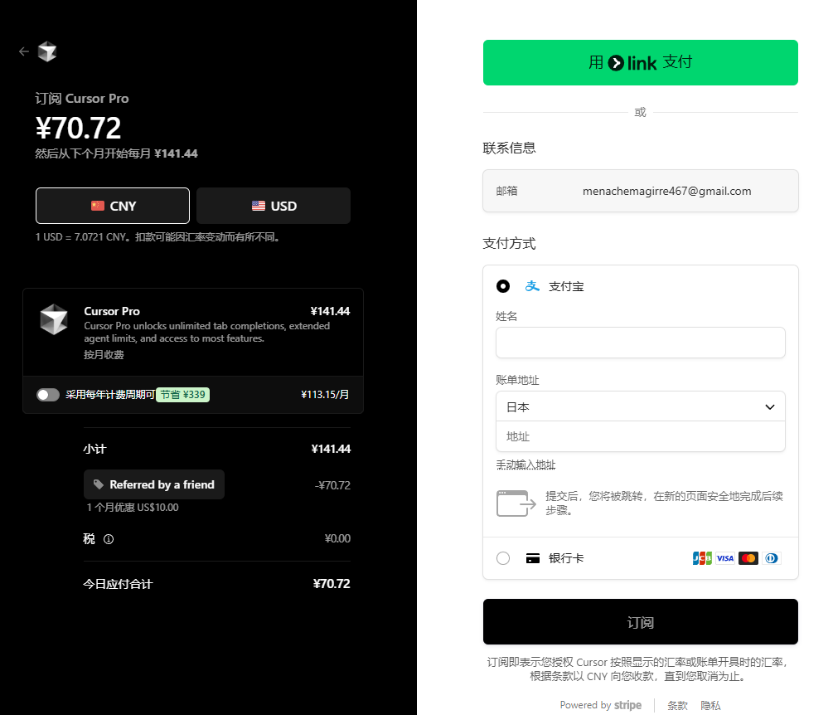
Task: Click the 节省 ¥339 savings badge
Action: coord(182,395)
